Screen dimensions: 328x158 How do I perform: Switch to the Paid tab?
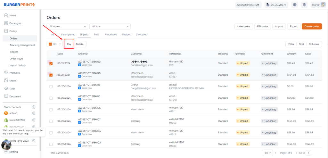coord(96,34)
